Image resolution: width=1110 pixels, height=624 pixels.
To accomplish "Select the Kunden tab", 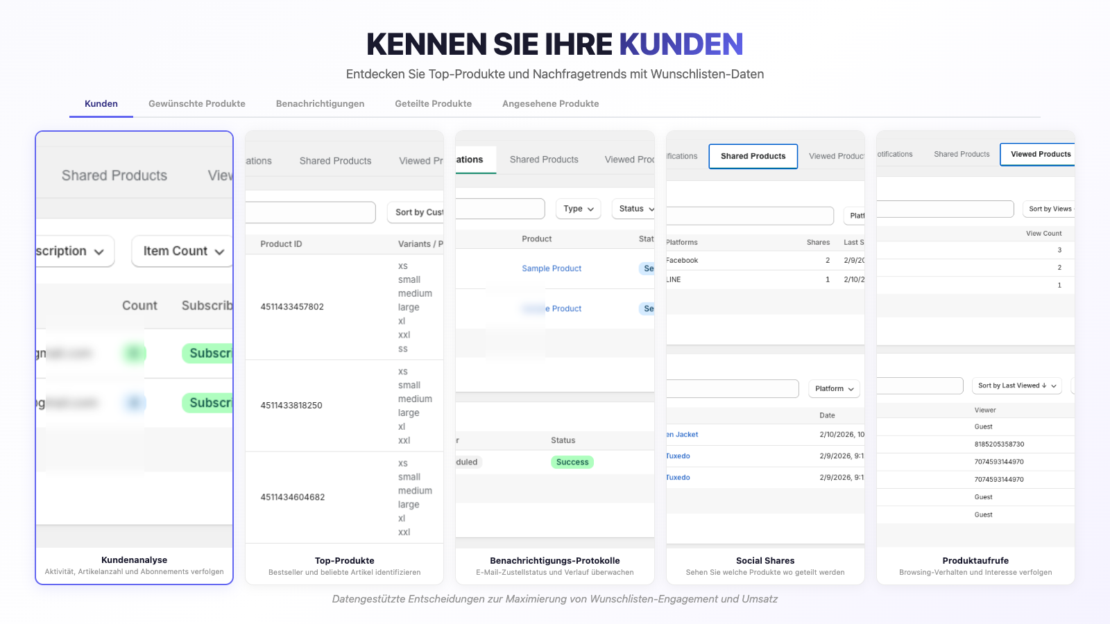I will (101, 104).
